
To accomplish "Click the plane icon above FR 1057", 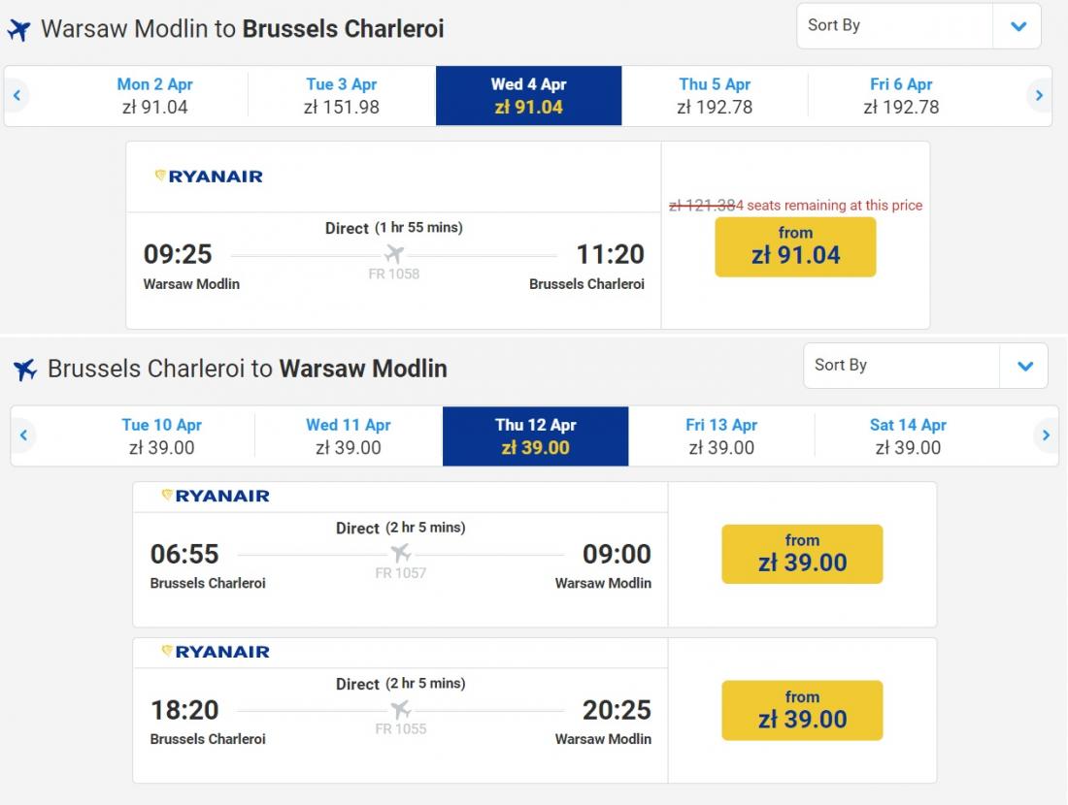I will coord(401,553).
